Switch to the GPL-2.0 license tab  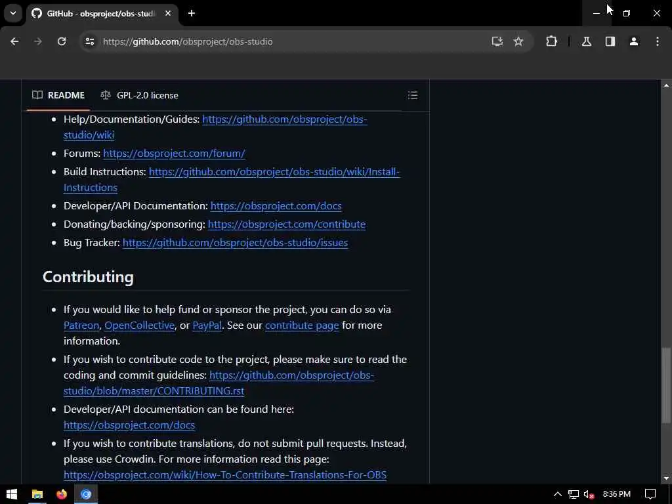(139, 95)
